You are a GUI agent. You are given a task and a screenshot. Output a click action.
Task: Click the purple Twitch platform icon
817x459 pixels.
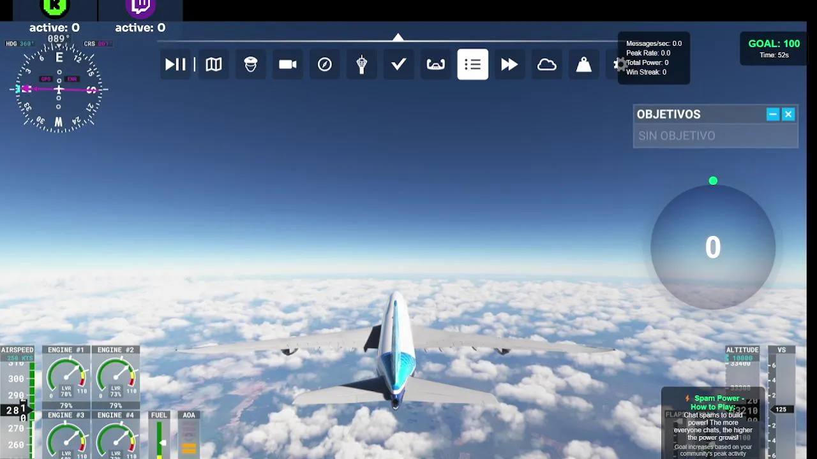(x=140, y=7)
